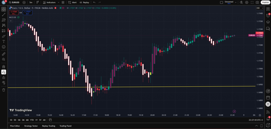Undo the last chart action
271x129 pixels.
(94, 2)
